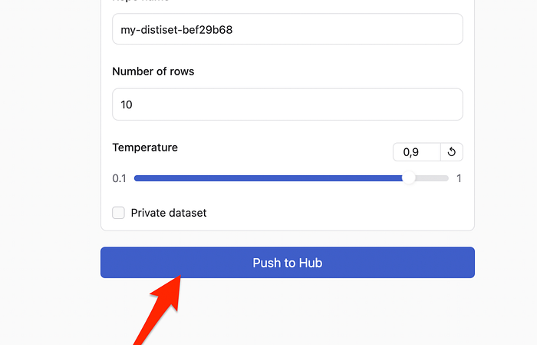Screen dimensions: 537x345
Task: Select the Temperature number box showing 0,9
Action: click(x=417, y=152)
